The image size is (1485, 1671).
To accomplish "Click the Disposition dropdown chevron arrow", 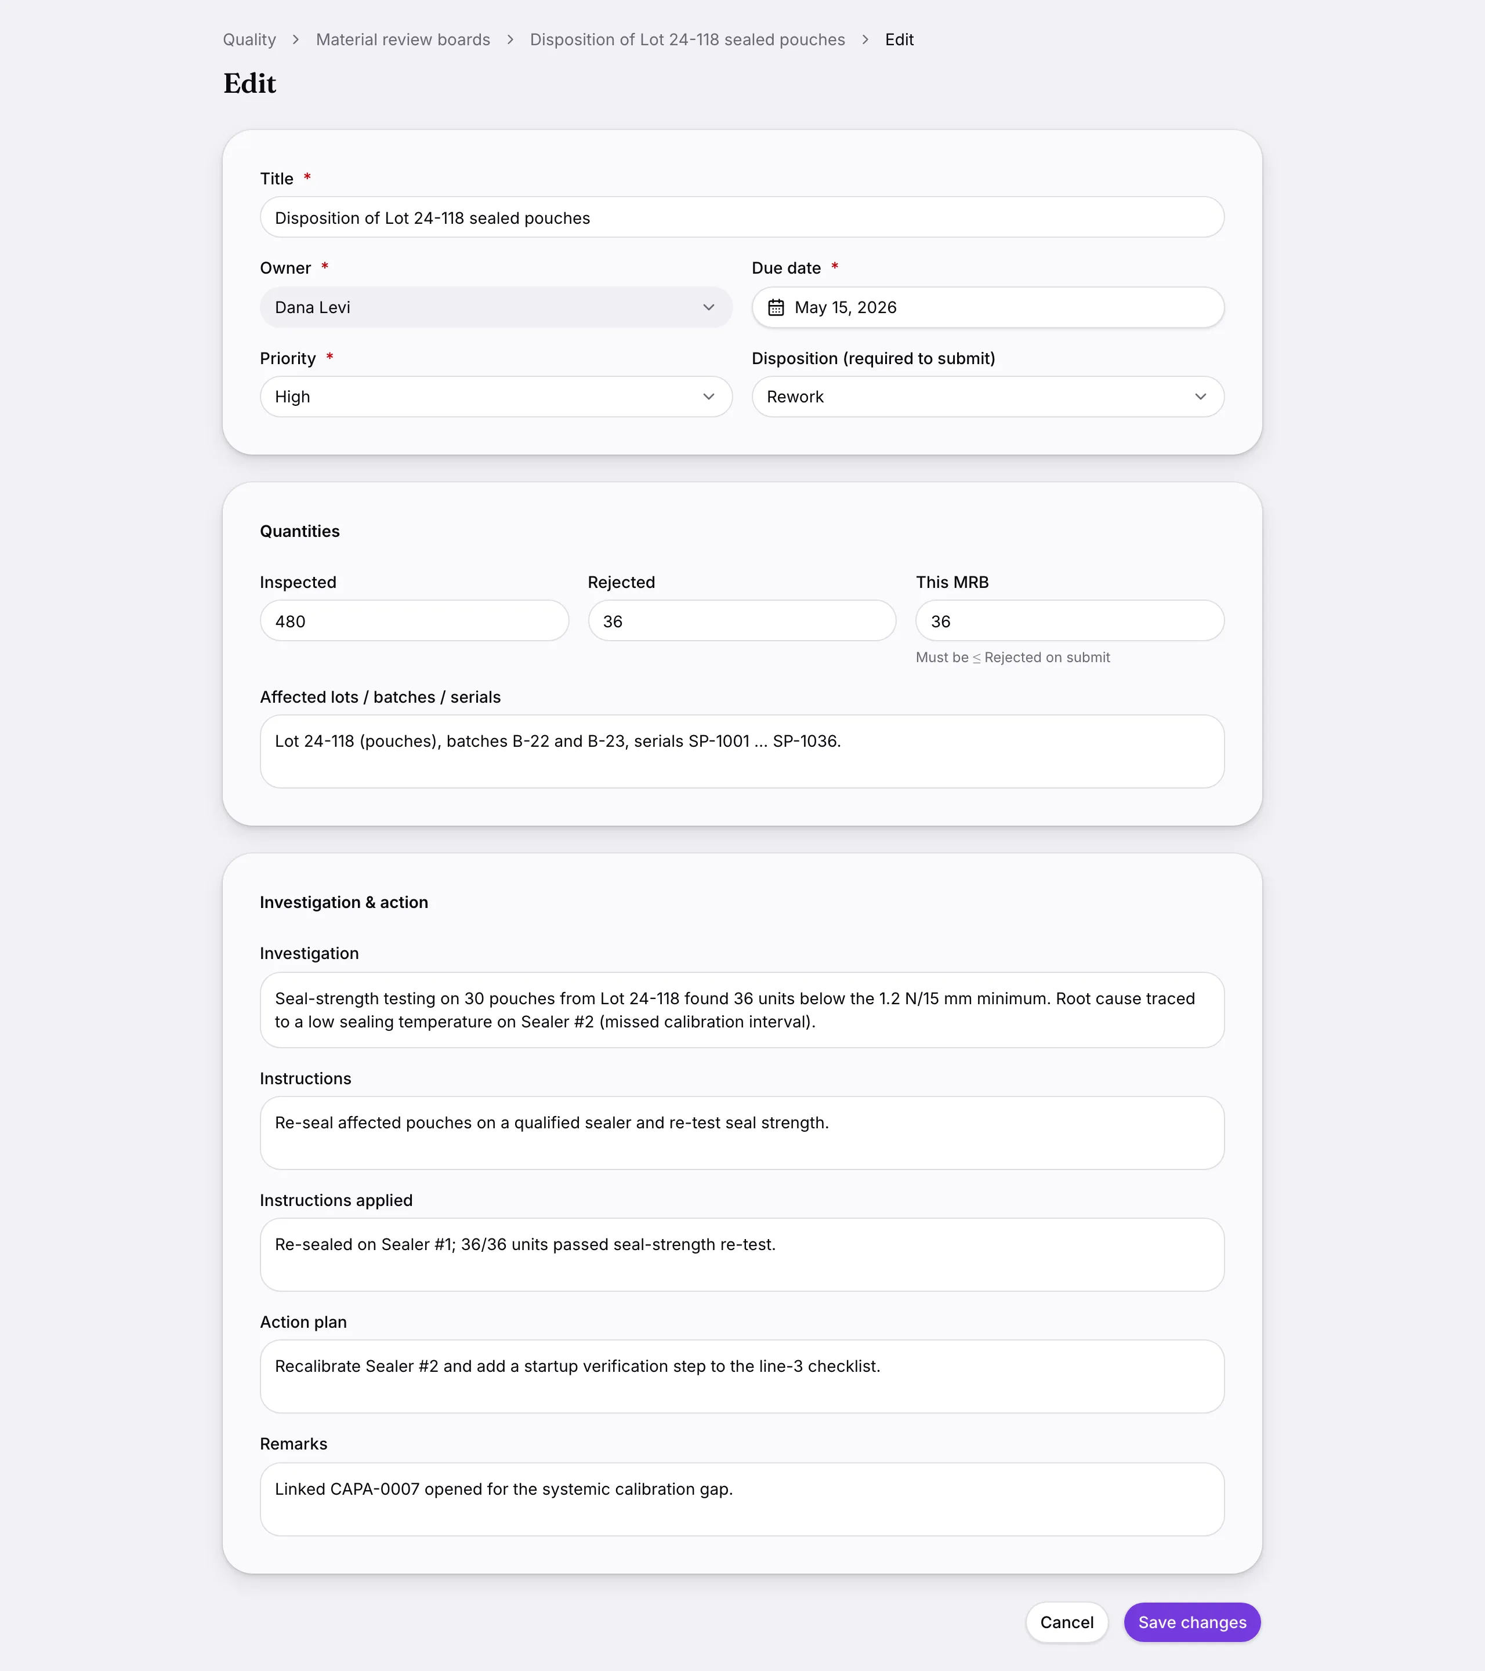I will 1200,397.
